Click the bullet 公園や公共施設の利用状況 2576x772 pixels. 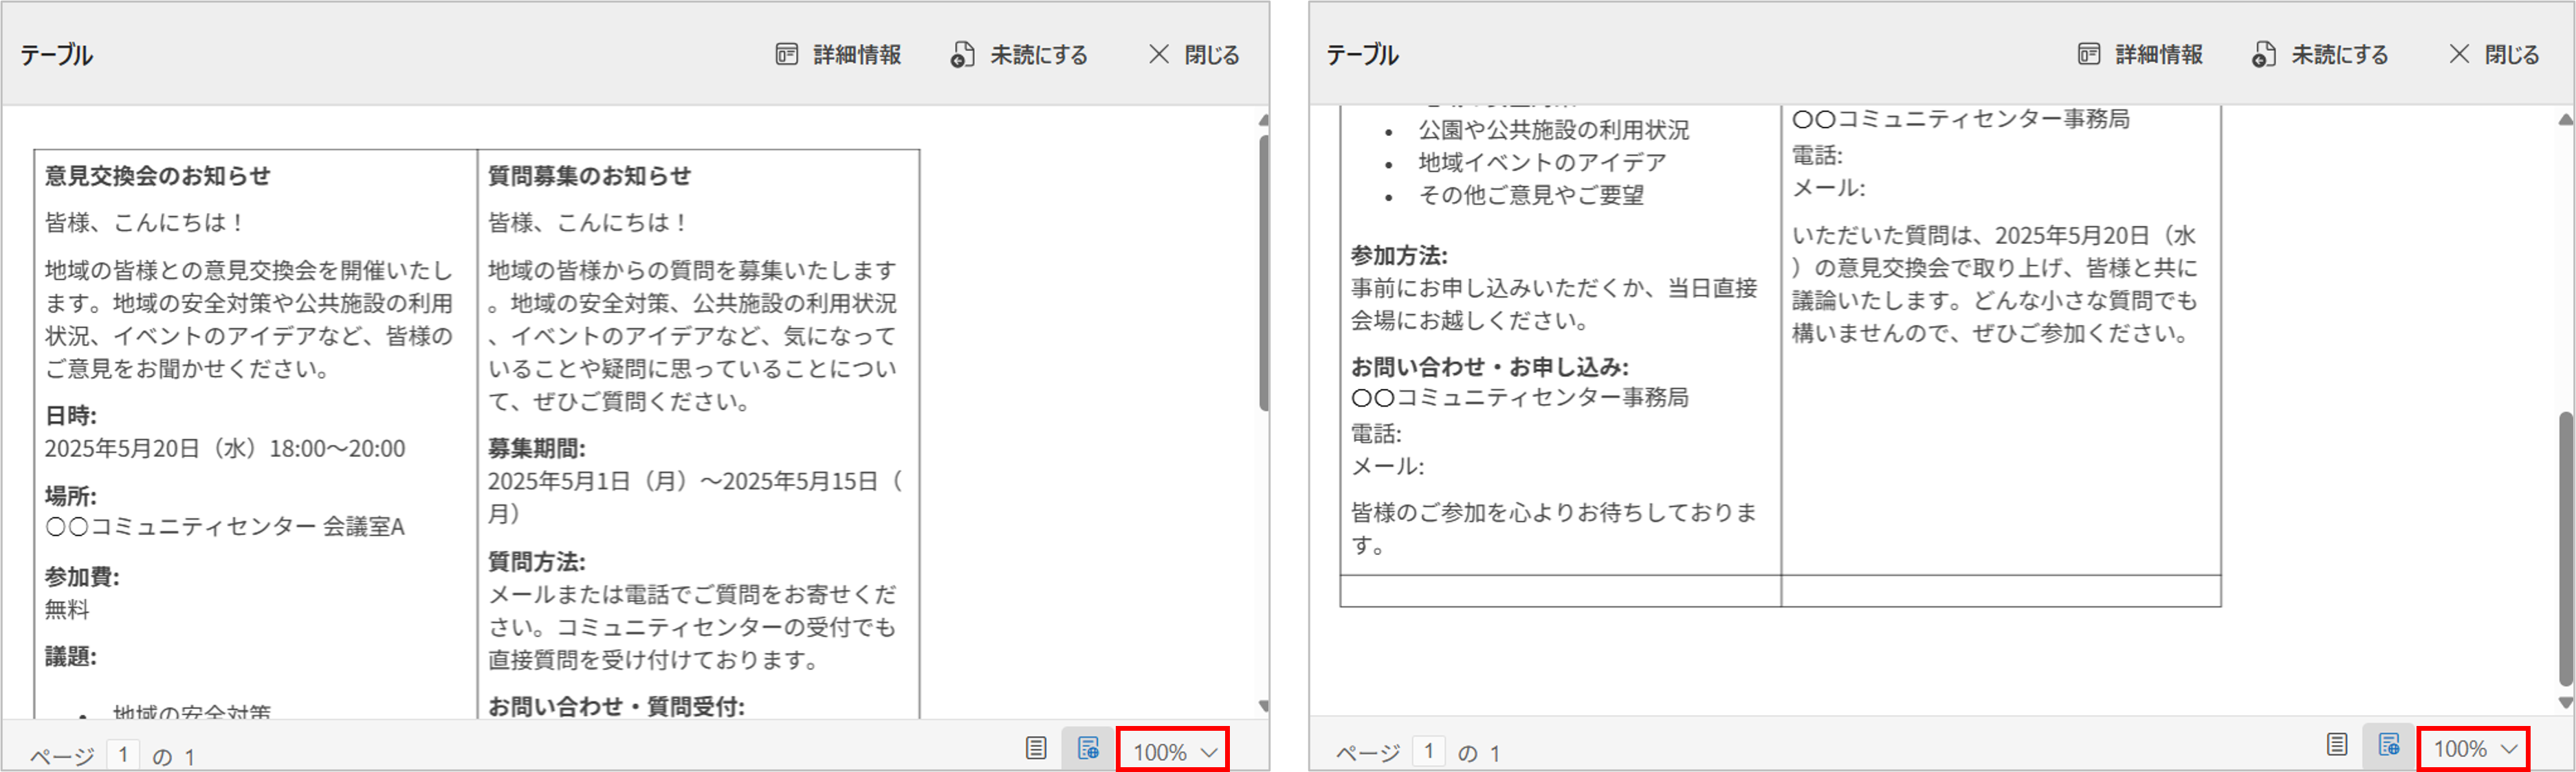1554,130
